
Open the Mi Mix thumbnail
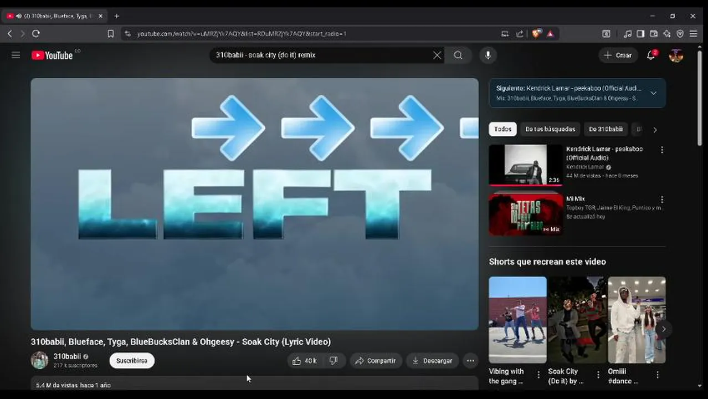[x=526, y=214]
